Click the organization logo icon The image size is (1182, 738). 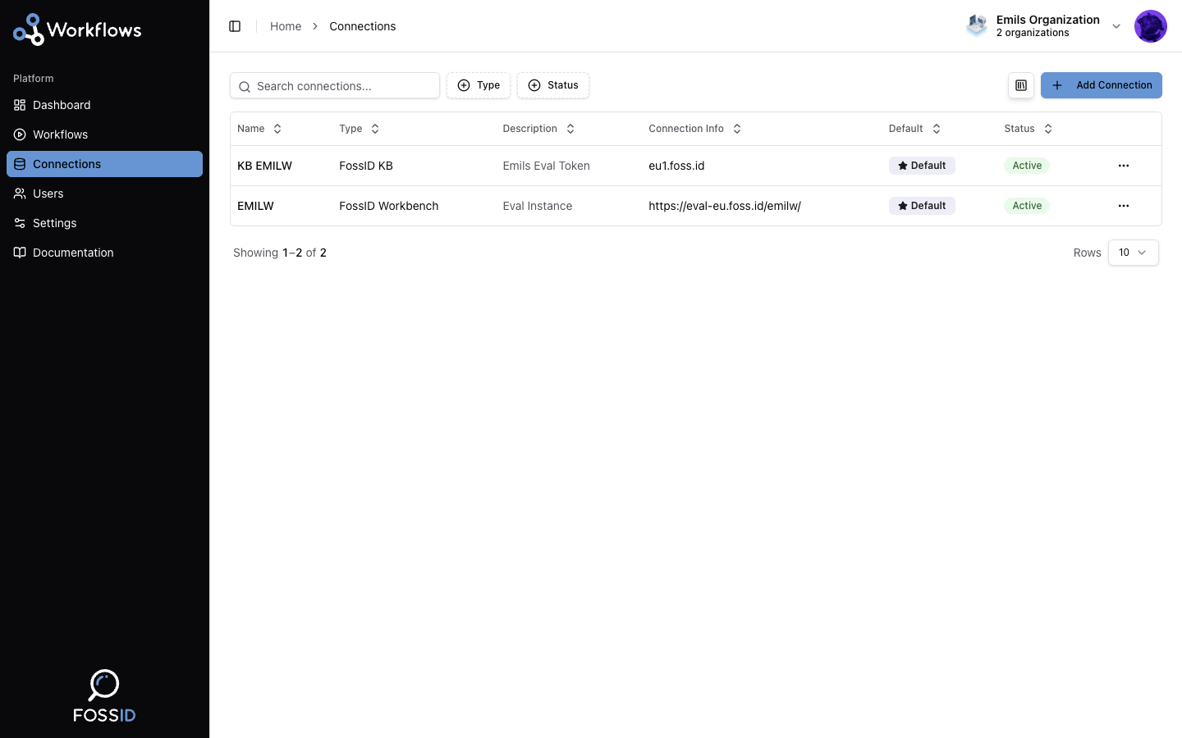pos(977,26)
